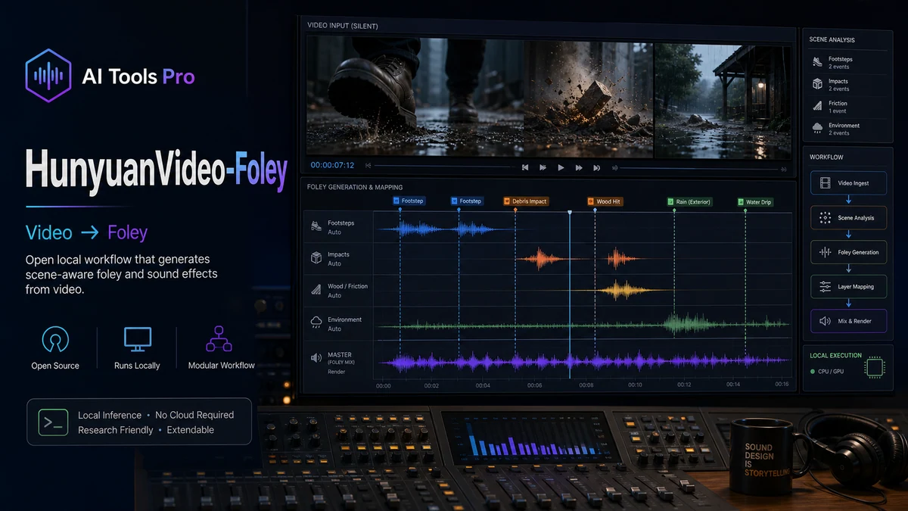Click the green CPU / GPU status indicator
The height and width of the screenshot is (511, 908).
(x=813, y=372)
